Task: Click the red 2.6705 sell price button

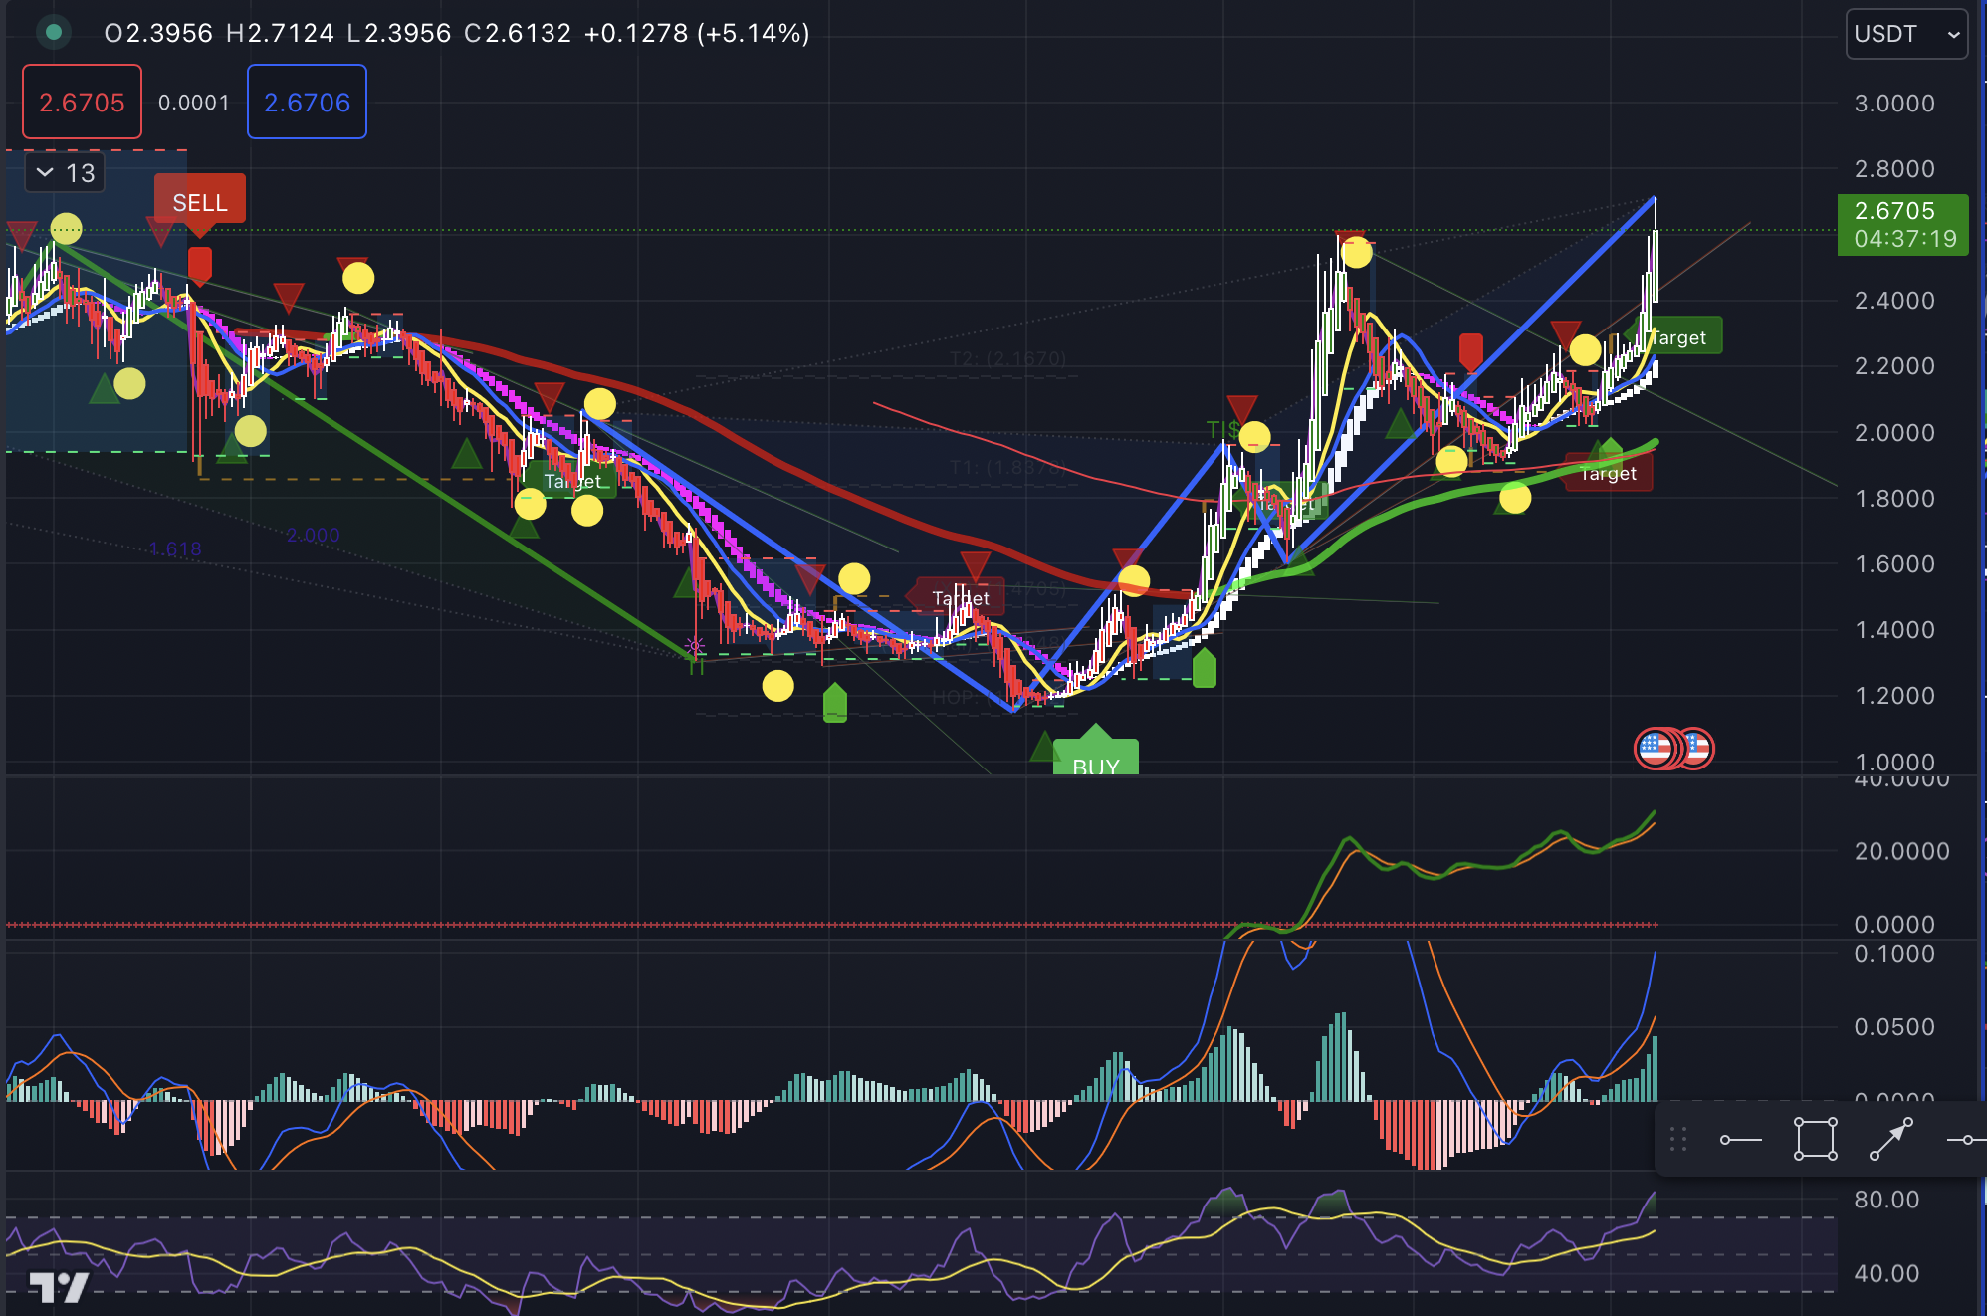Action: pos(82,103)
